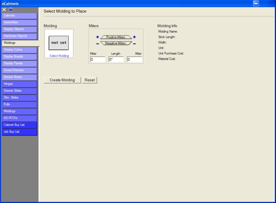Click the left negative miter minus sign
Image resolution: width=276 pixels, height=203 pixels.
pyautogui.click(x=97, y=44)
